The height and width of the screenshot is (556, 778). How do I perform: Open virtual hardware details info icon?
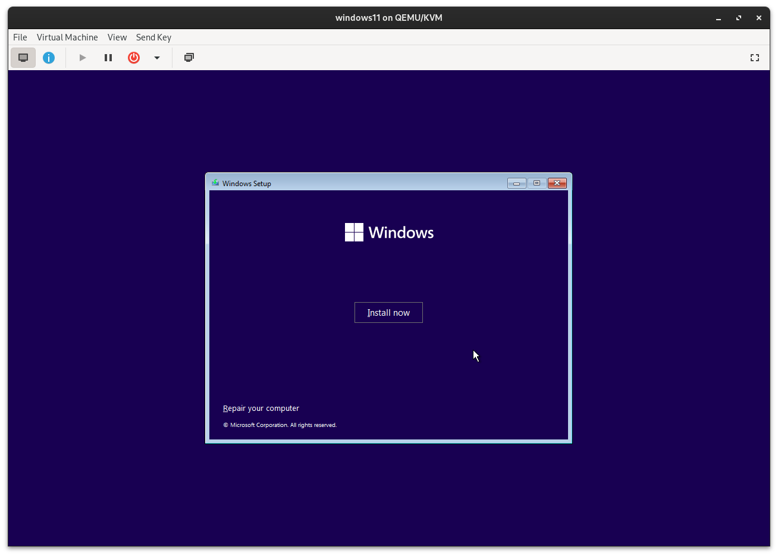(x=49, y=58)
